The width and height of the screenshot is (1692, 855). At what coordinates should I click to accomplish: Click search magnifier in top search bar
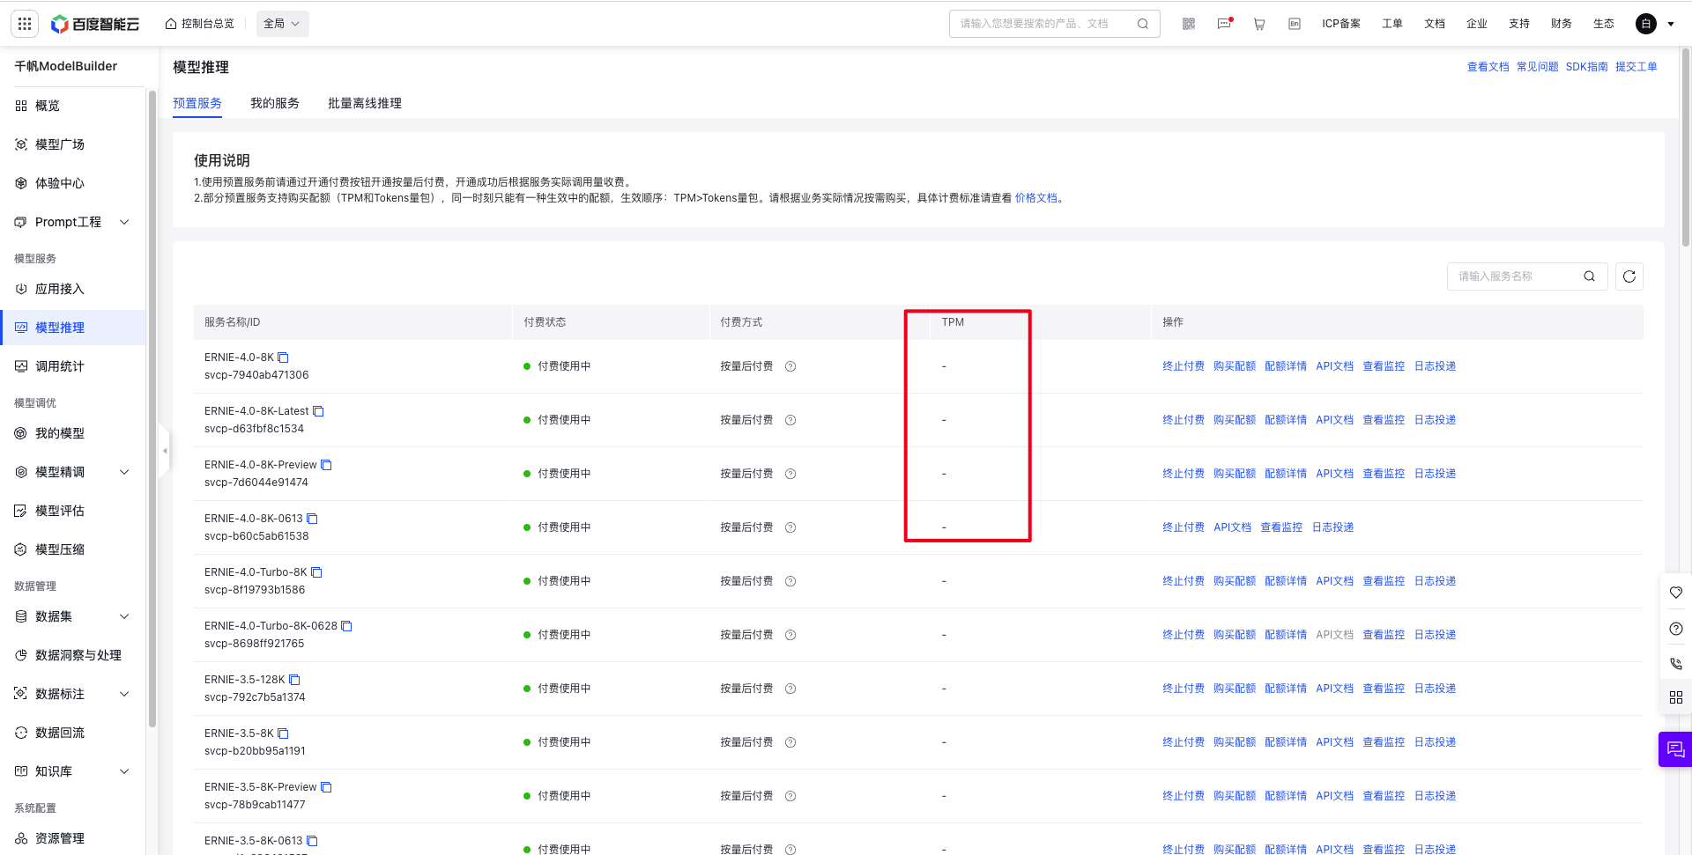1143,24
